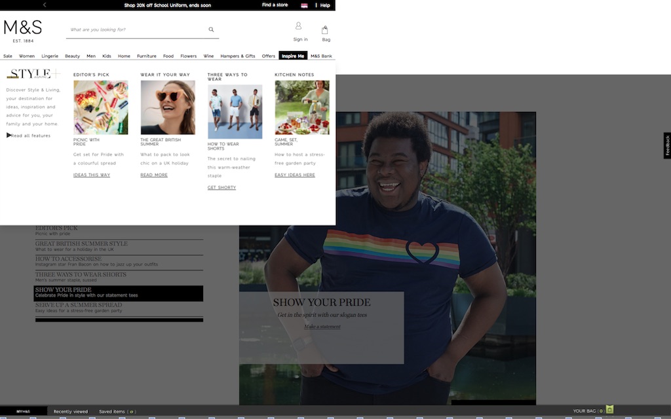Click the GAME, SET, SUMMER title
671x419 pixels.
[x=286, y=142]
